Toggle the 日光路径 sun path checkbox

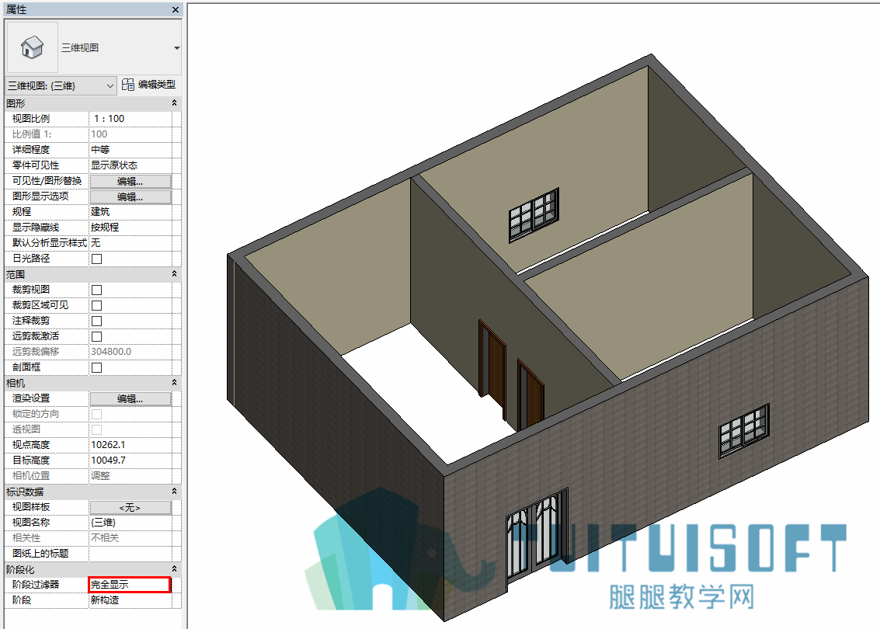[x=96, y=259]
